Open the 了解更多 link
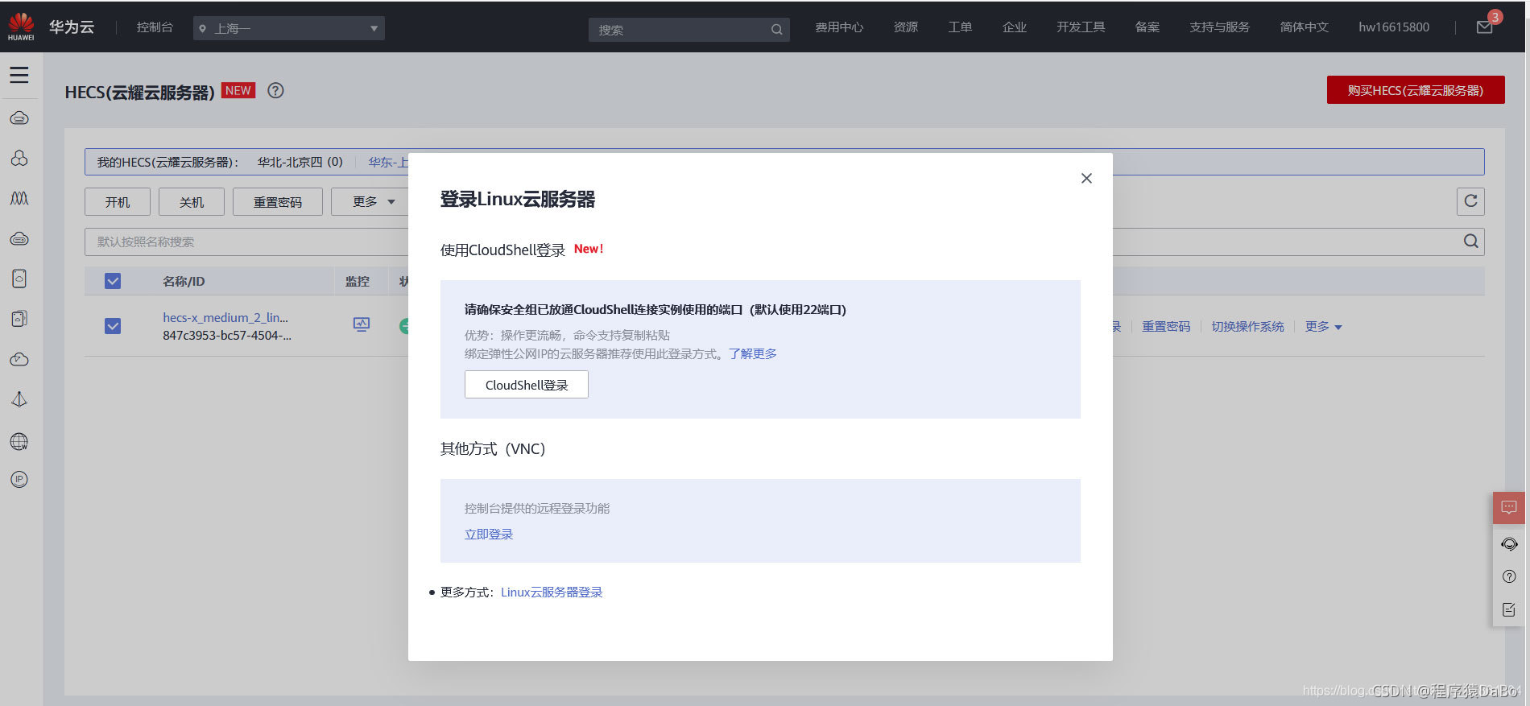Image resolution: width=1530 pixels, height=706 pixels. tap(753, 353)
